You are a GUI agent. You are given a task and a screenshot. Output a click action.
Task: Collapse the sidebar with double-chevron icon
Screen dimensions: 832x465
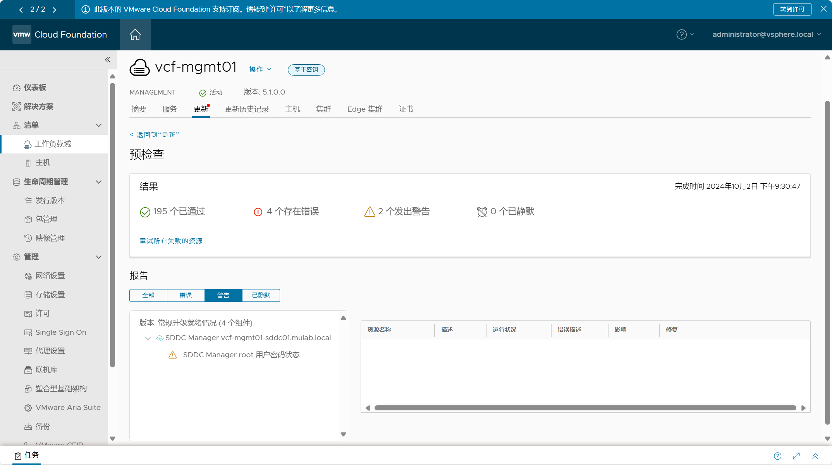[x=108, y=59]
